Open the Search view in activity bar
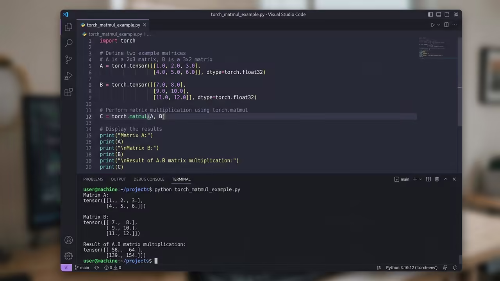Image resolution: width=500 pixels, height=281 pixels. click(x=69, y=43)
